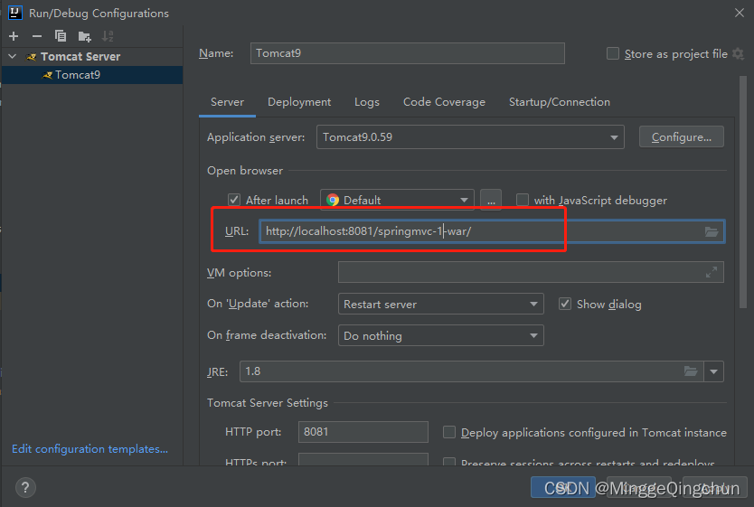Screen dimensions: 754x507
Task: Open the On frame deactivation dropdown
Action: pos(441,335)
